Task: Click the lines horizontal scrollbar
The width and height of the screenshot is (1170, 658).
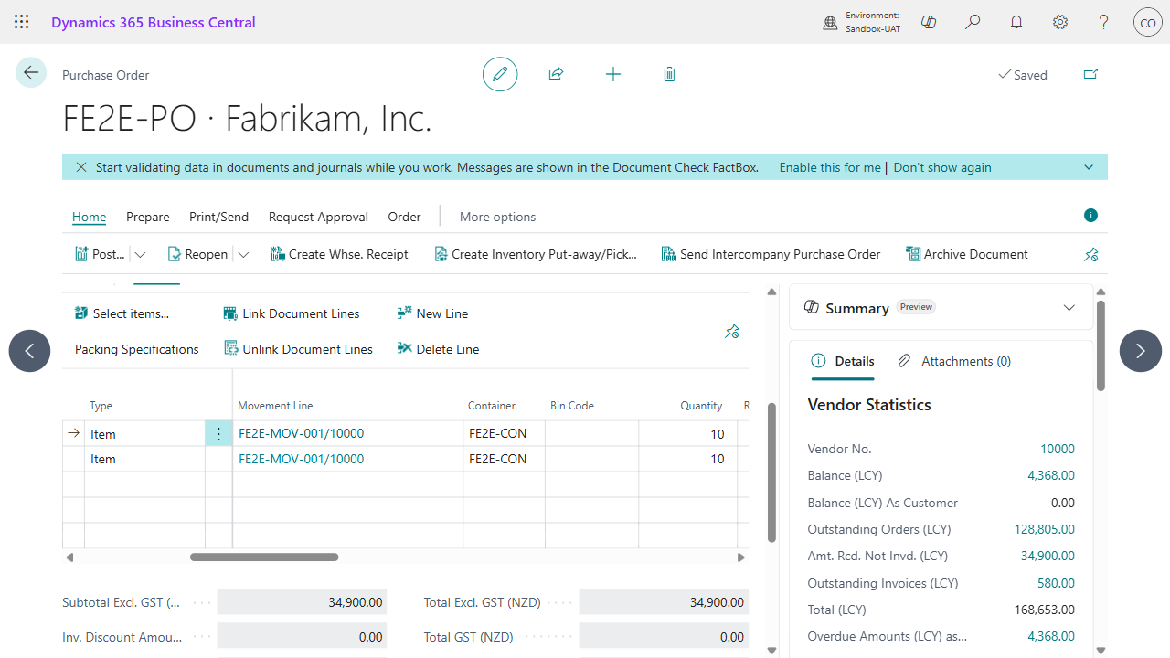Action: [x=264, y=557]
